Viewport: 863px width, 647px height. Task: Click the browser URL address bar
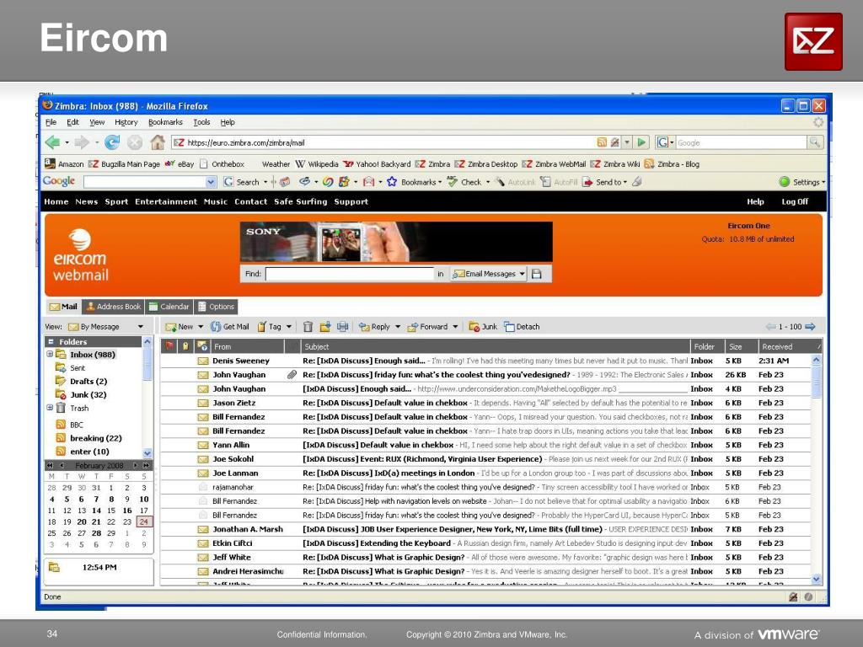pyautogui.click(x=385, y=142)
